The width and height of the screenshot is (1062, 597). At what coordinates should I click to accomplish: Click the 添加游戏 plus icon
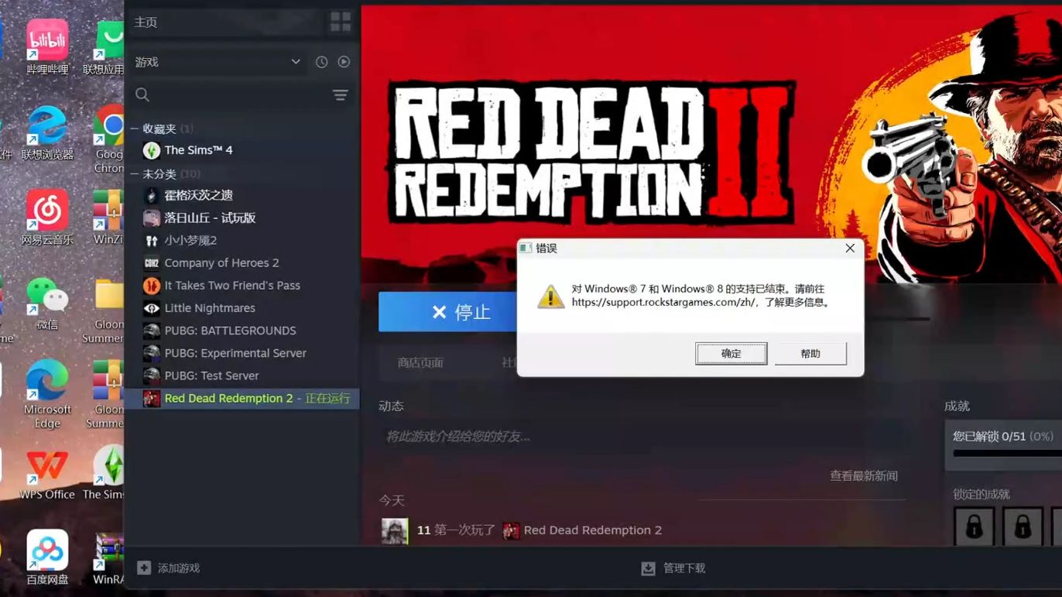(x=144, y=568)
